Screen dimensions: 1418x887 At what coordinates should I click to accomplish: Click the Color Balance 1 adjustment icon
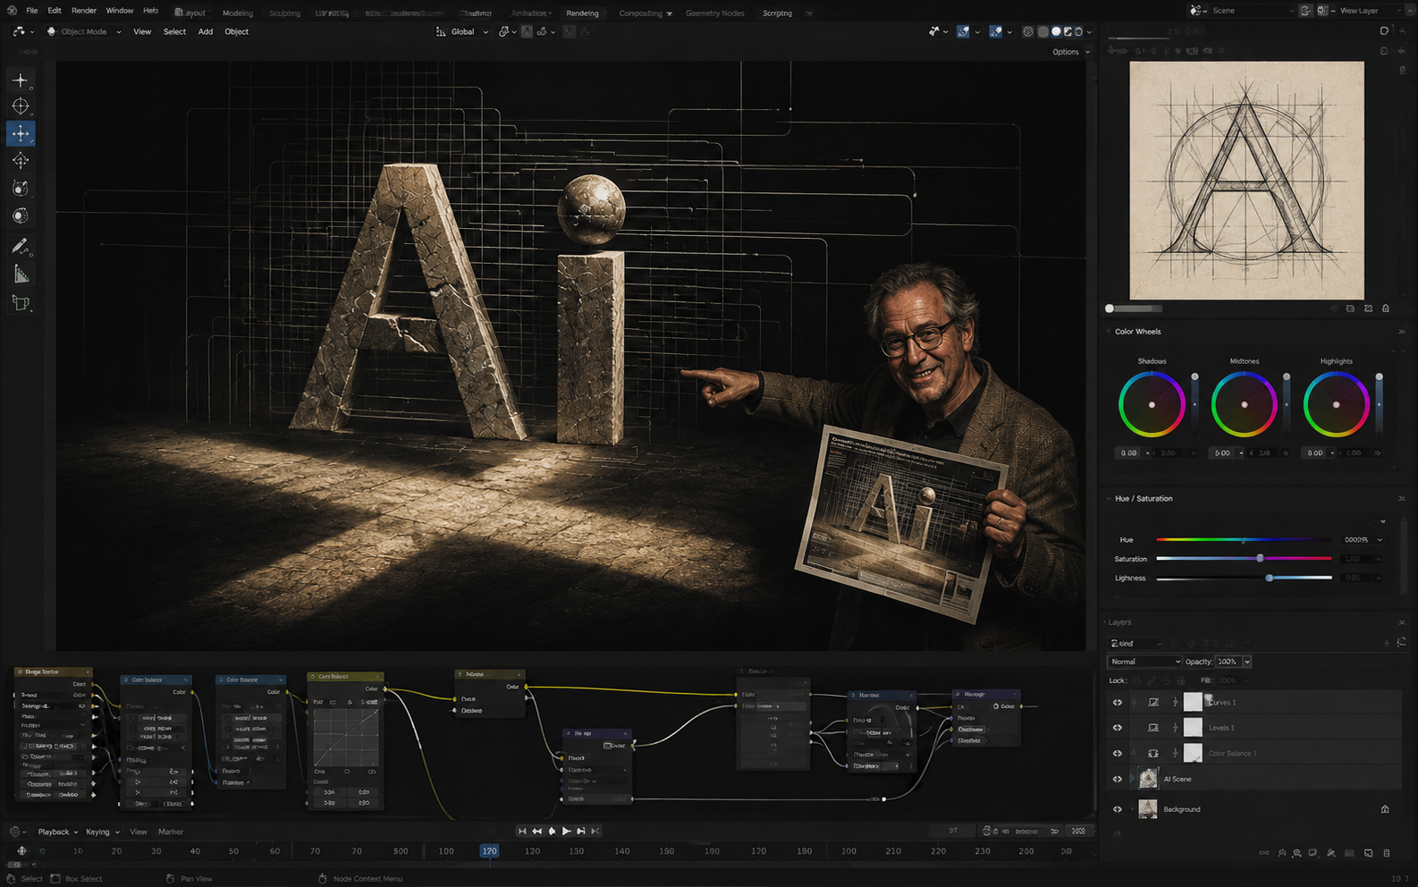click(x=1153, y=753)
